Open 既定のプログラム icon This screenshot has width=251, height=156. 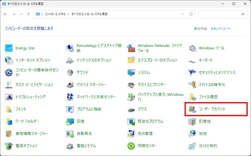pyautogui.click(x=131, y=121)
